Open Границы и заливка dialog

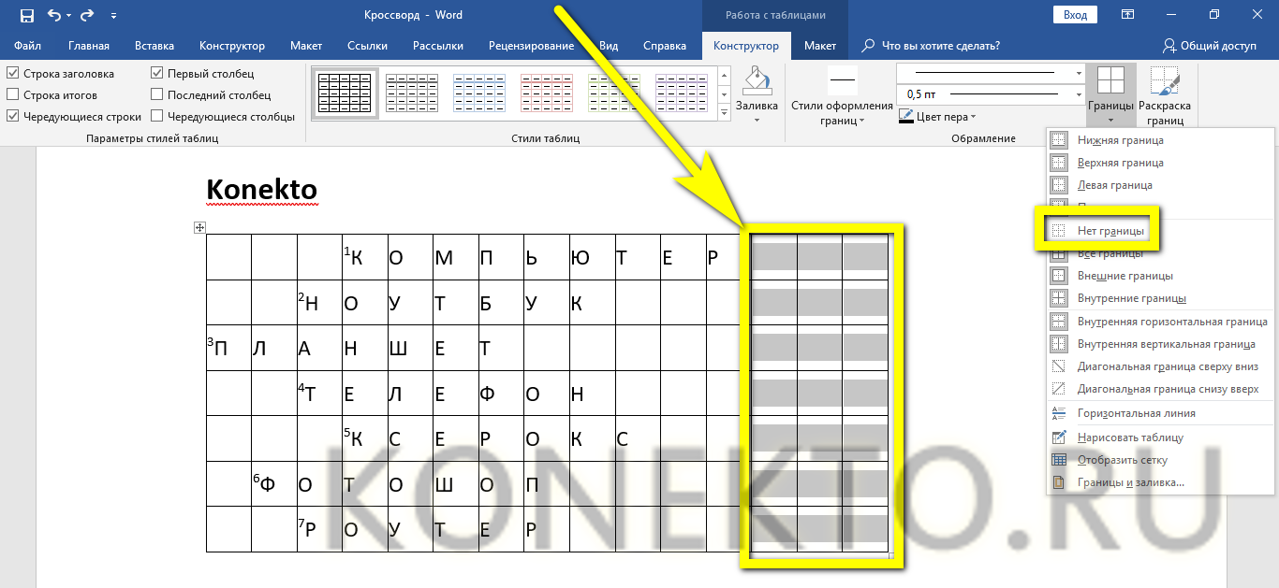(x=1160, y=482)
